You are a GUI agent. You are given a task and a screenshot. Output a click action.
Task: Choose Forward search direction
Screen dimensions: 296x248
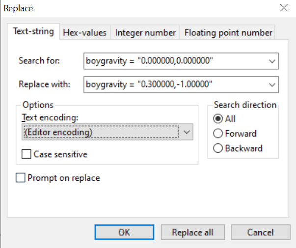(x=216, y=134)
